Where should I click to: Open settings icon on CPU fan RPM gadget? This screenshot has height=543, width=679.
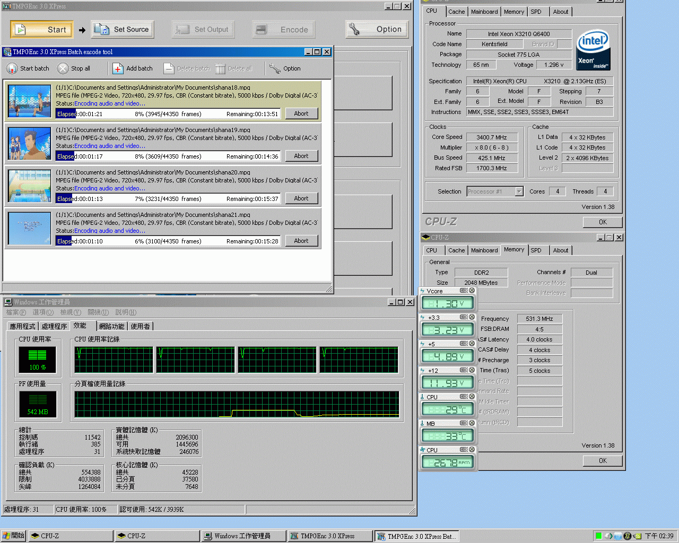pyautogui.click(x=464, y=450)
